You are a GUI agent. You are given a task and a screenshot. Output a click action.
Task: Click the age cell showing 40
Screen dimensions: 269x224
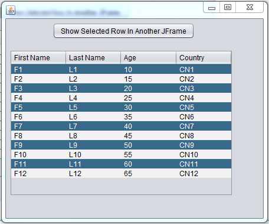click(x=148, y=126)
